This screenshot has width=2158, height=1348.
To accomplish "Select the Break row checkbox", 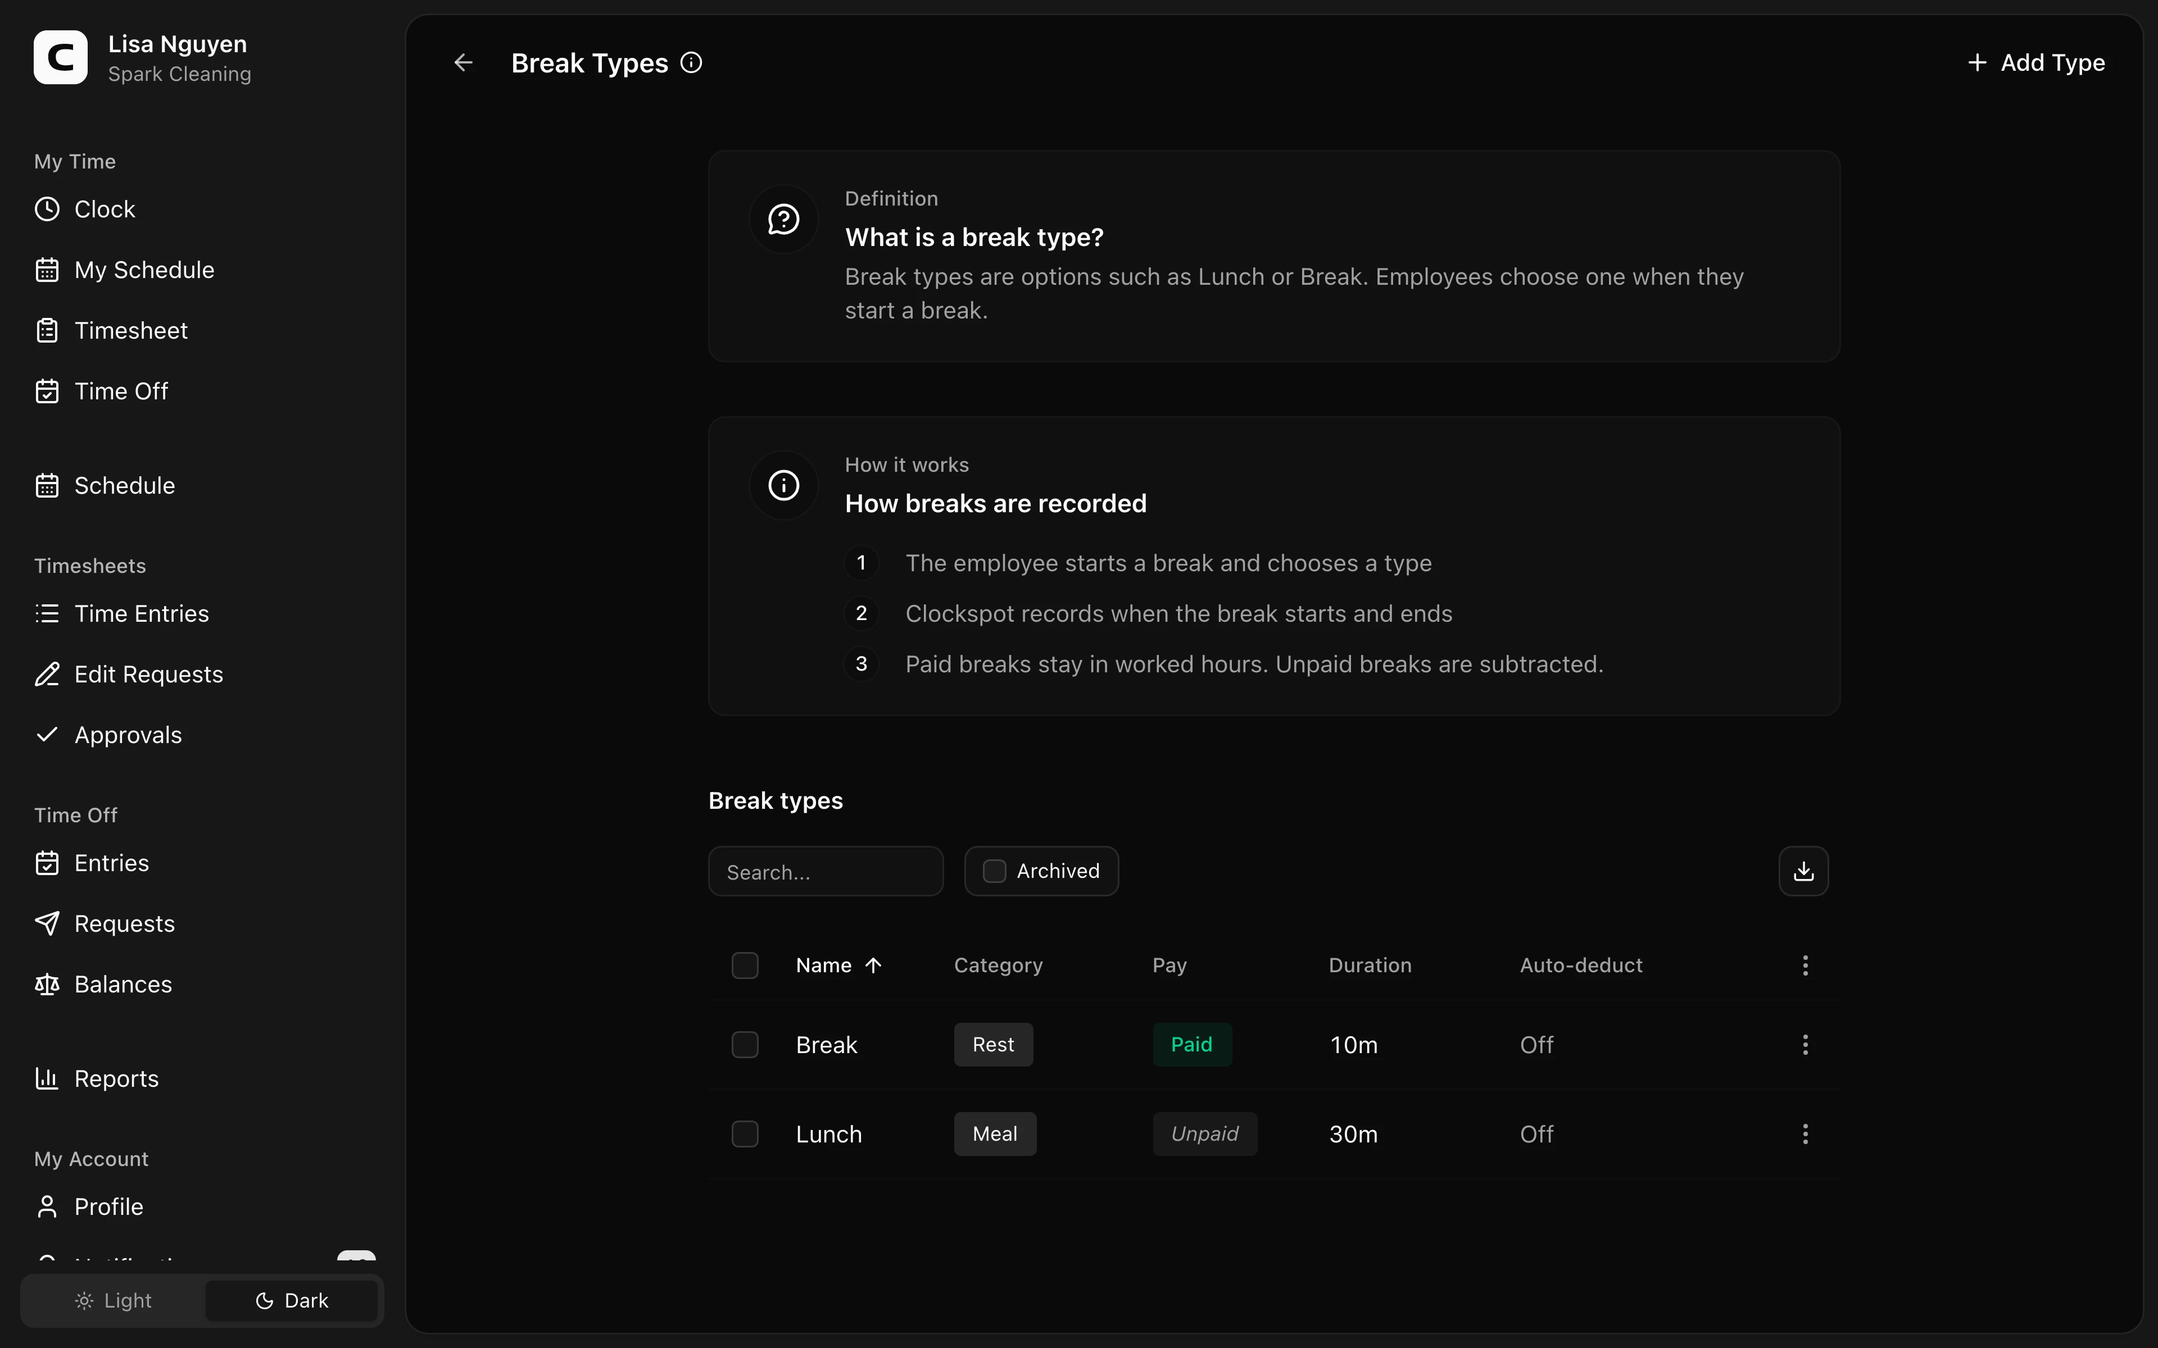I will tap(745, 1045).
